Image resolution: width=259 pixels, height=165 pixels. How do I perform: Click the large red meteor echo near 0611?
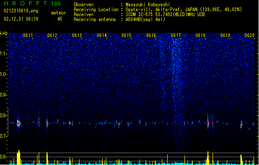click(x=19, y=123)
